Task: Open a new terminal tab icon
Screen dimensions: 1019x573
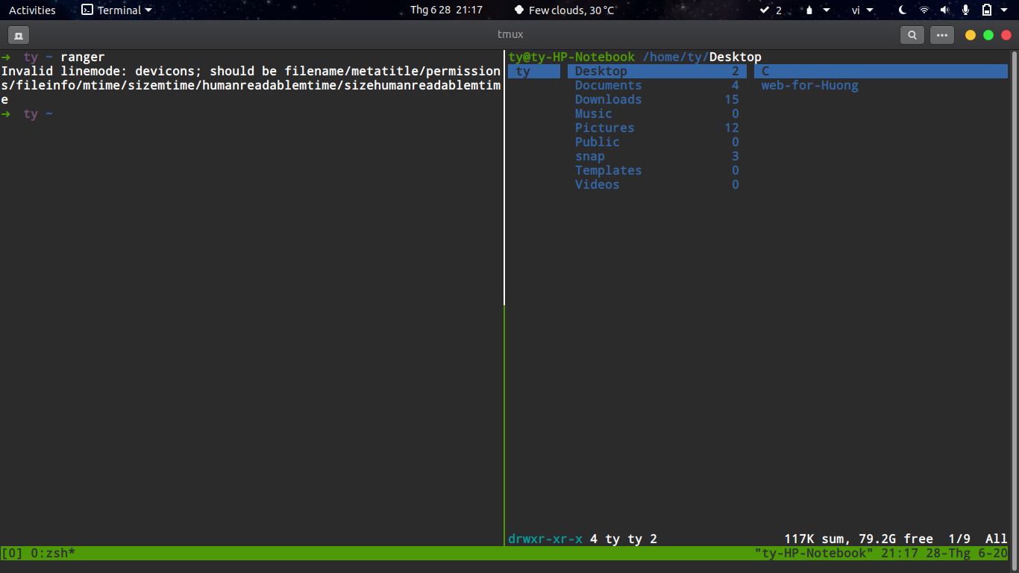Action: point(18,34)
